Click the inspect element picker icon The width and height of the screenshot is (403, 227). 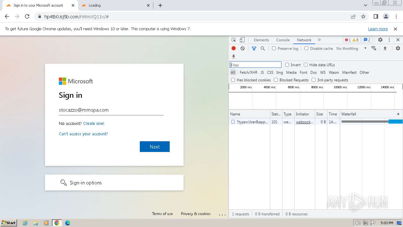234,40
